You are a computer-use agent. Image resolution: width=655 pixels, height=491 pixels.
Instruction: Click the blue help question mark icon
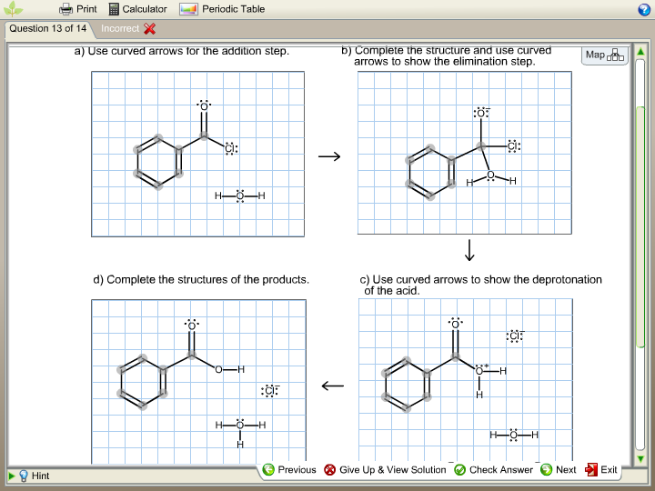point(644,10)
